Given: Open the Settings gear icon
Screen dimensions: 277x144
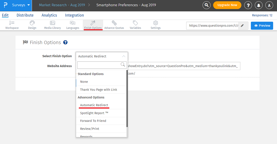Looking at the screenshot, I should (x=155, y=23).
